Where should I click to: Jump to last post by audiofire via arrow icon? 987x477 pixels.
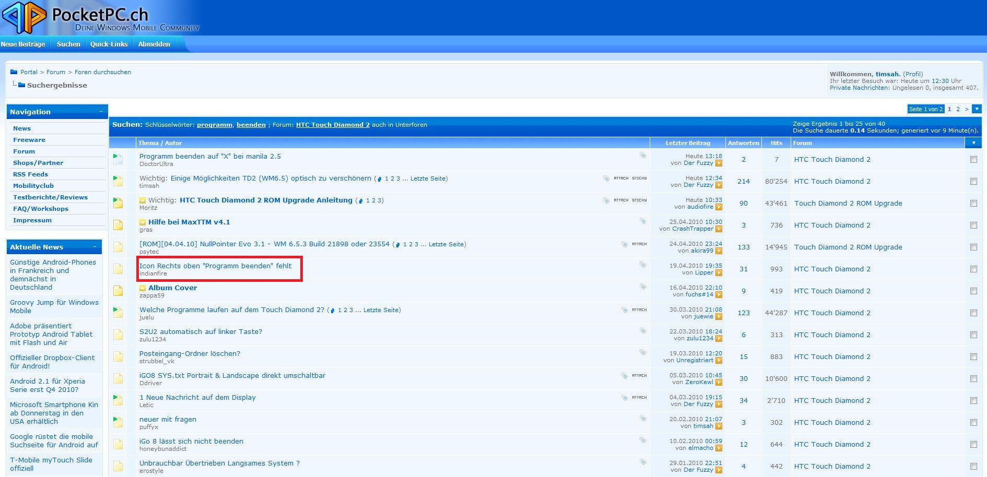click(x=719, y=207)
